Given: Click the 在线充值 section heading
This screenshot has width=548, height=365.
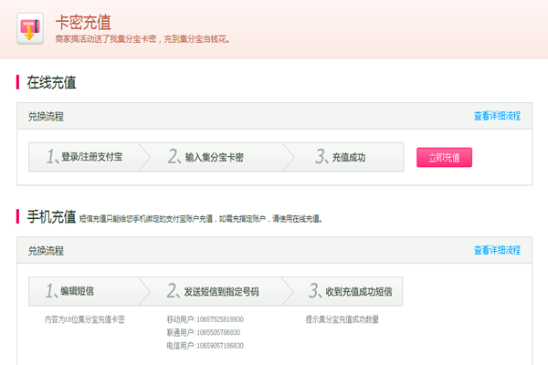Looking at the screenshot, I should point(51,82).
